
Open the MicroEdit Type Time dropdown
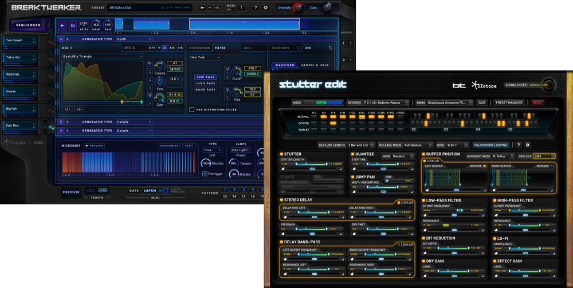(213, 150)
